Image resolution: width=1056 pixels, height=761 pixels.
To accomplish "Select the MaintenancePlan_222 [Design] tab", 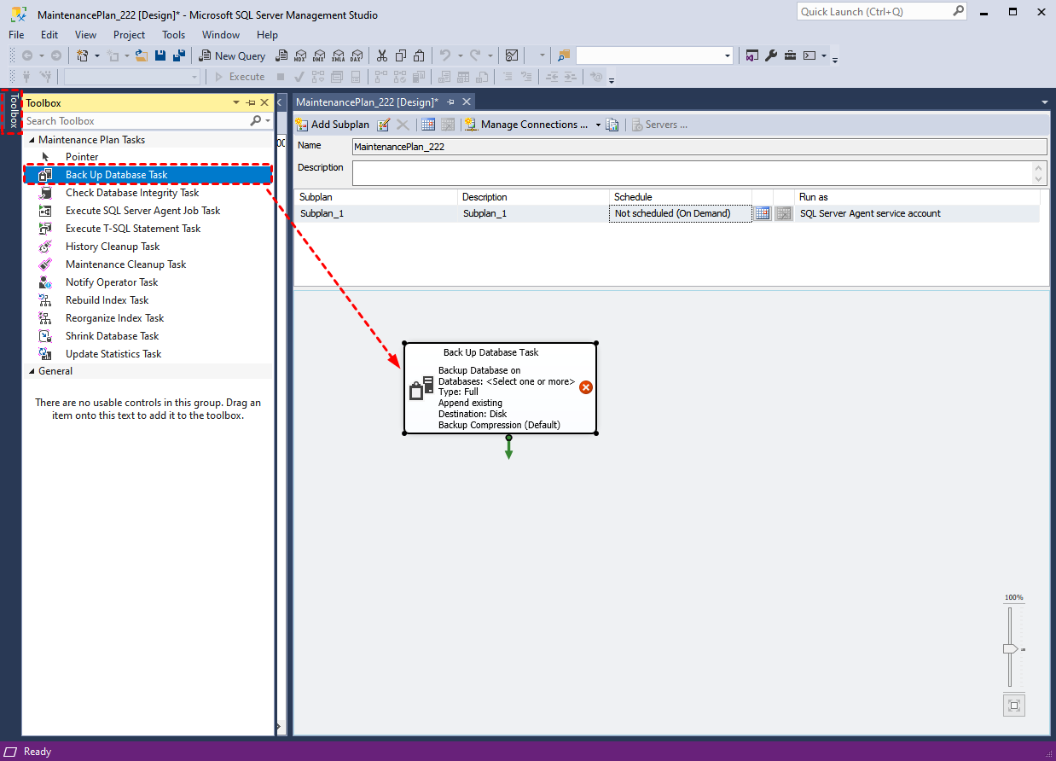I will [366, 102].
